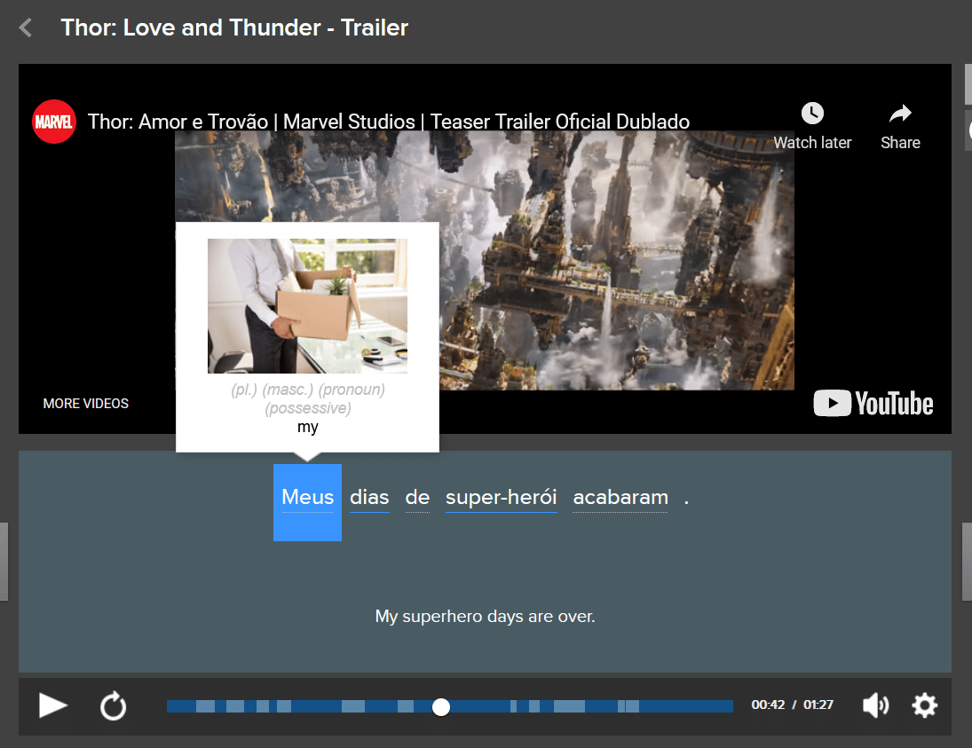Click the moving-box image in definition popup

coord(307,306)
